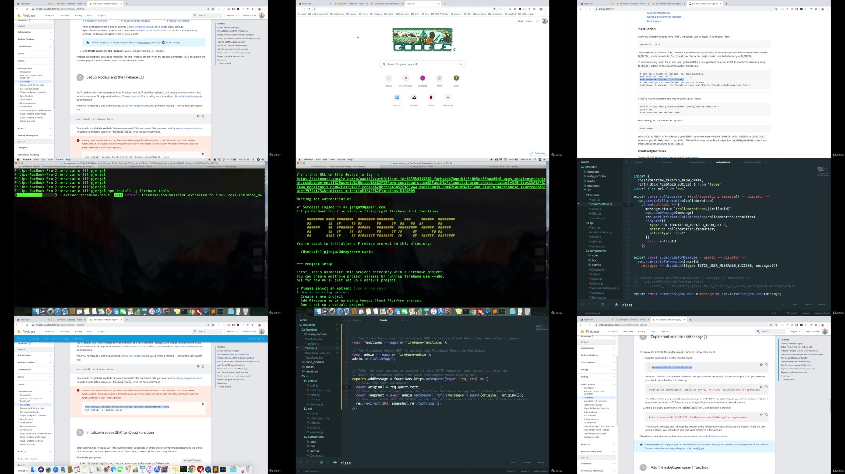Image resolution: width=845 pixels, height=474 pixels.
Task: Click microphone icon in Google search box
Action: point(461,64)
